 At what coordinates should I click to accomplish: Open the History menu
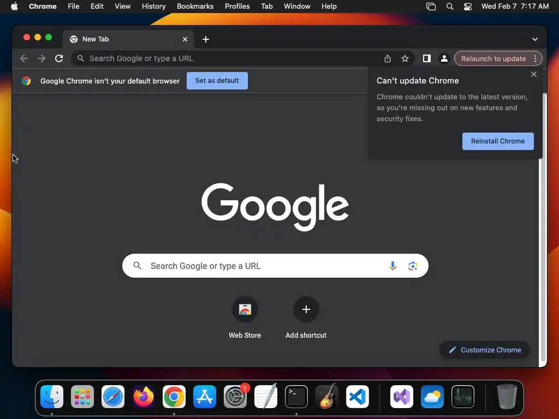pos(153,7)
